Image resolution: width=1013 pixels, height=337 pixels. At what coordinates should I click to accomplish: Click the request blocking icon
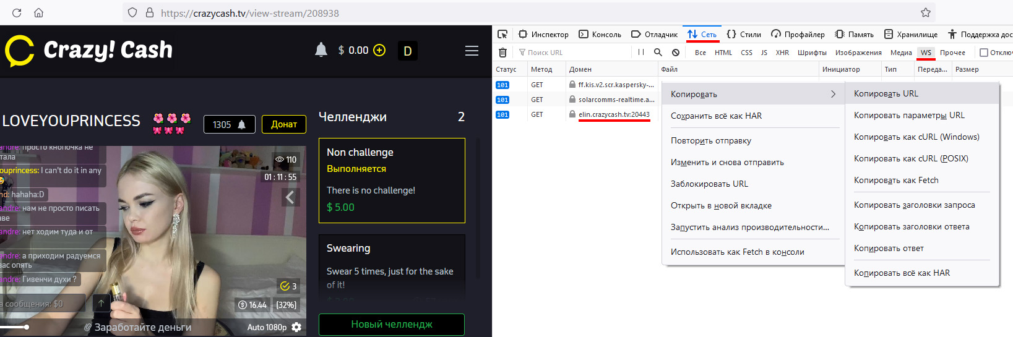click(676, 53)
